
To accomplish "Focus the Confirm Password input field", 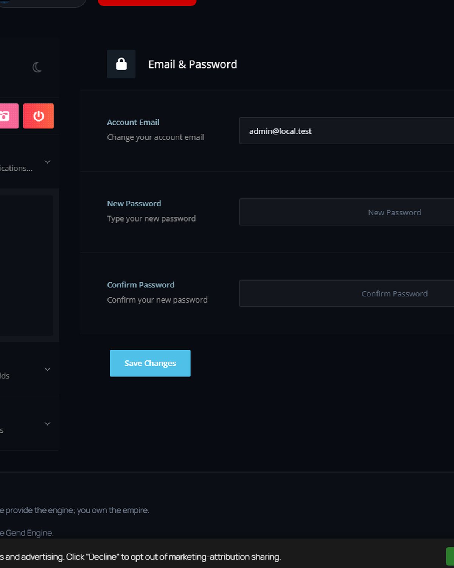I will (347, 293).
